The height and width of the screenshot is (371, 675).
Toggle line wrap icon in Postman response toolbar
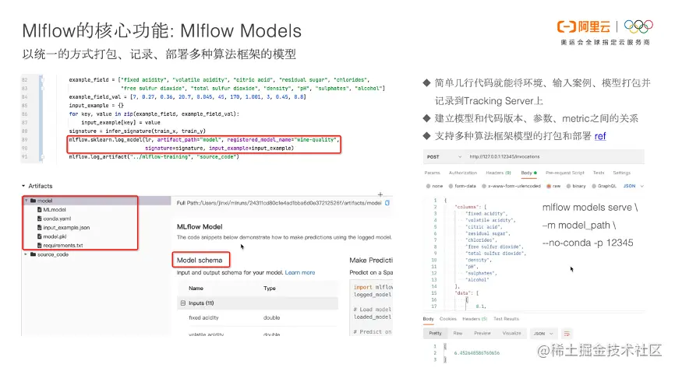567,334
